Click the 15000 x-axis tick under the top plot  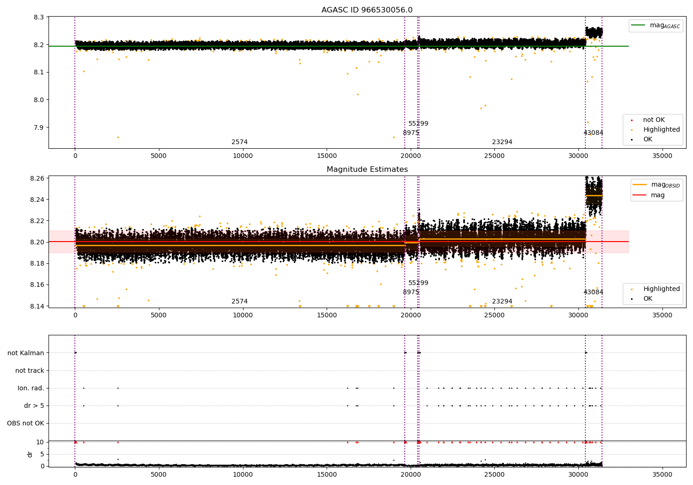point(327,156)
